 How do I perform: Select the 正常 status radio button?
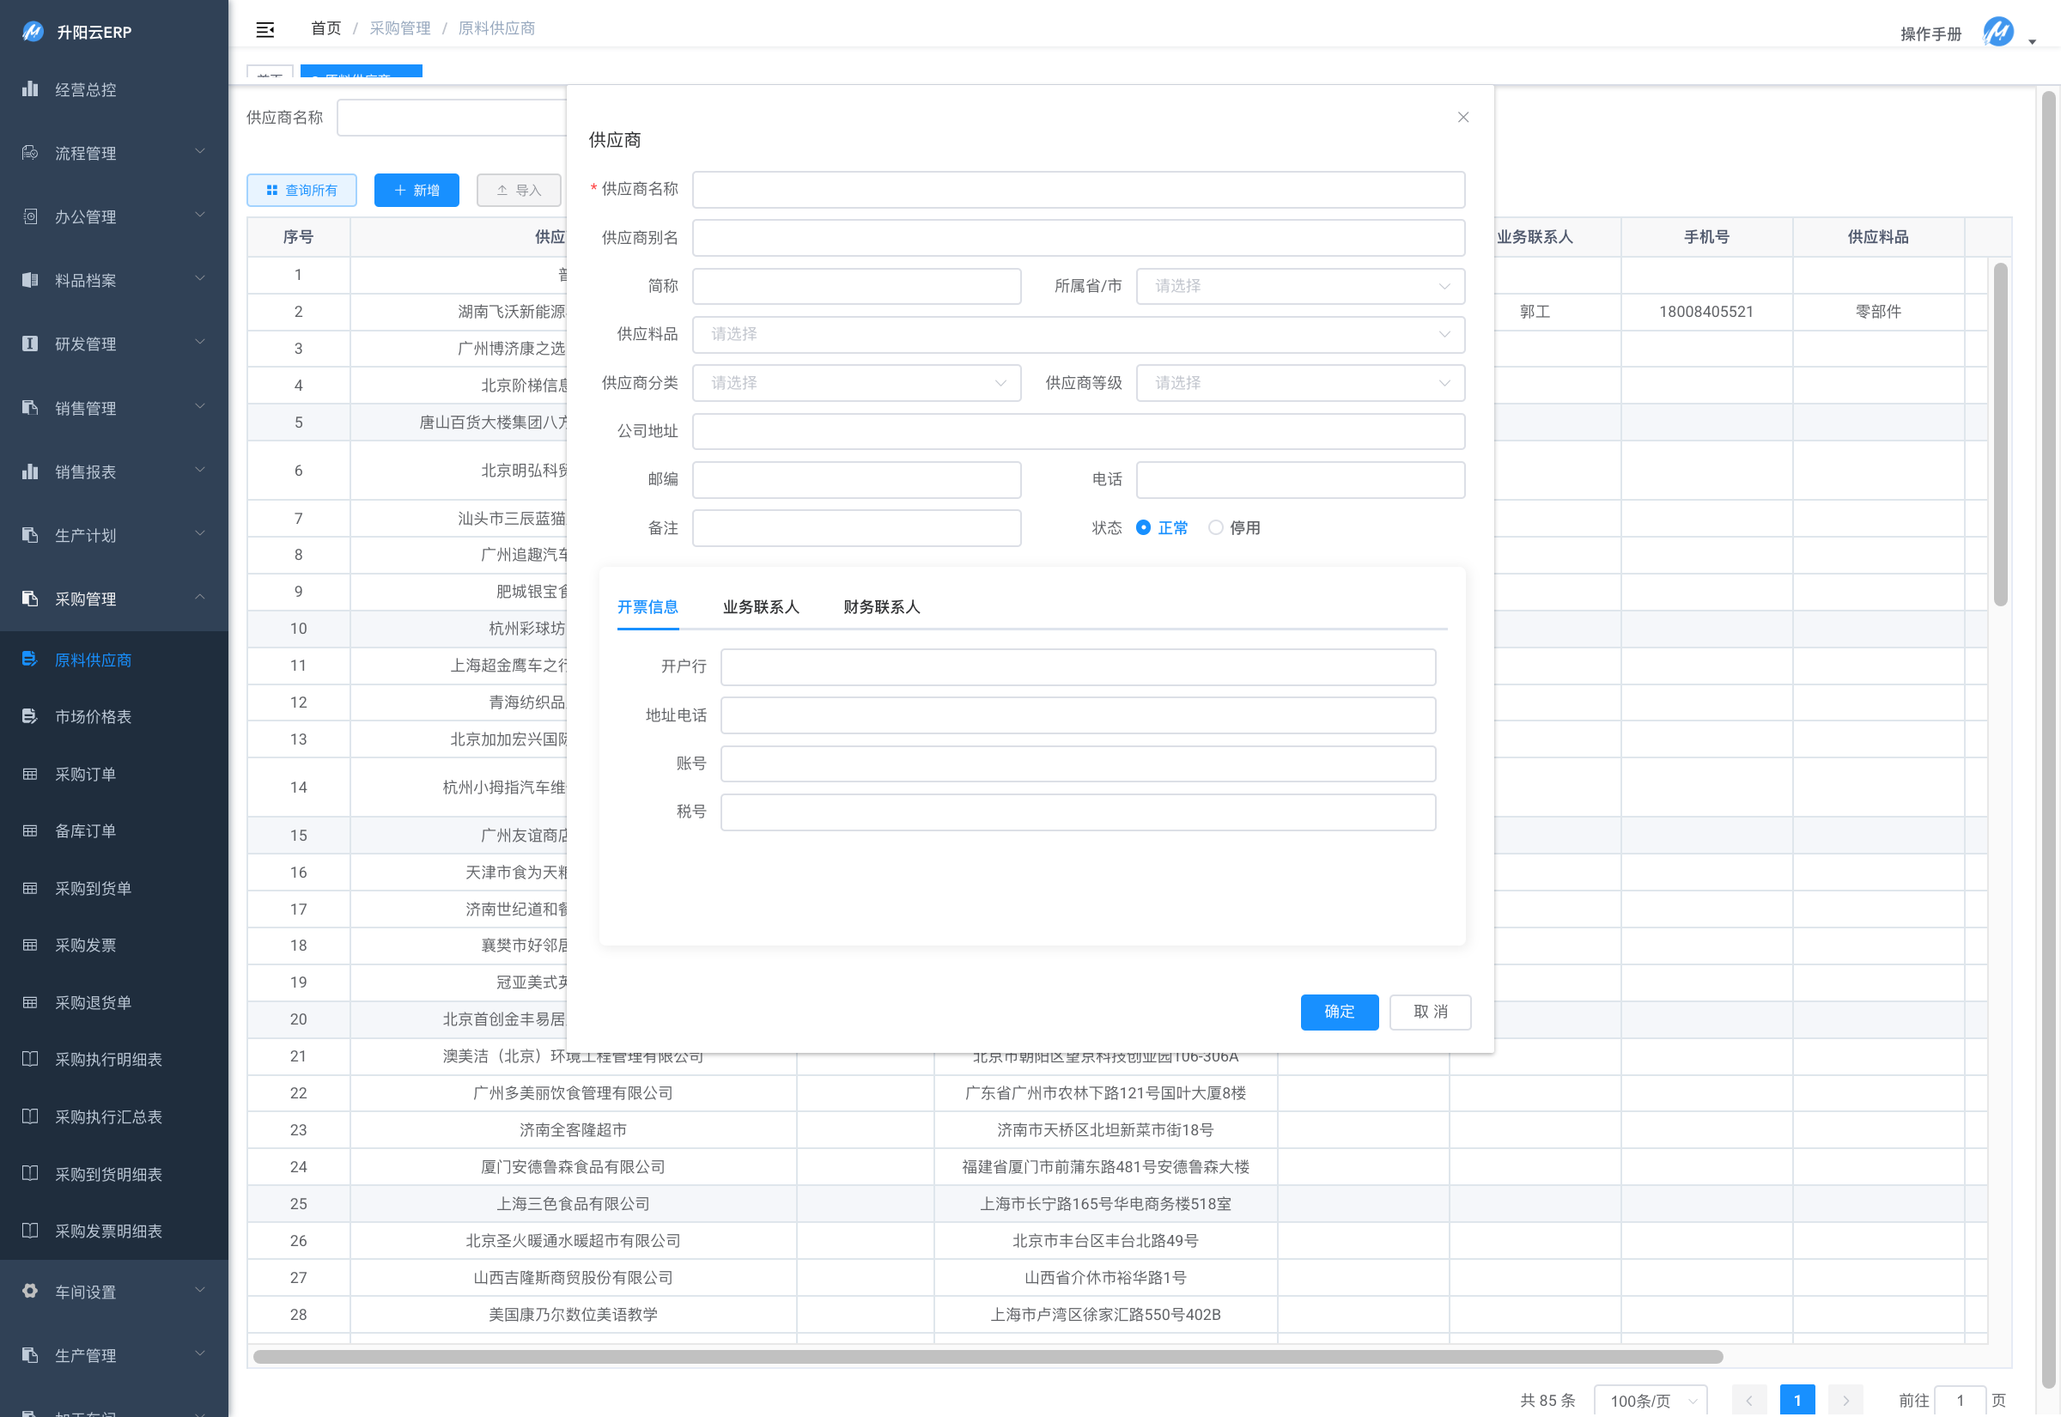click(x=1143, y=527)
